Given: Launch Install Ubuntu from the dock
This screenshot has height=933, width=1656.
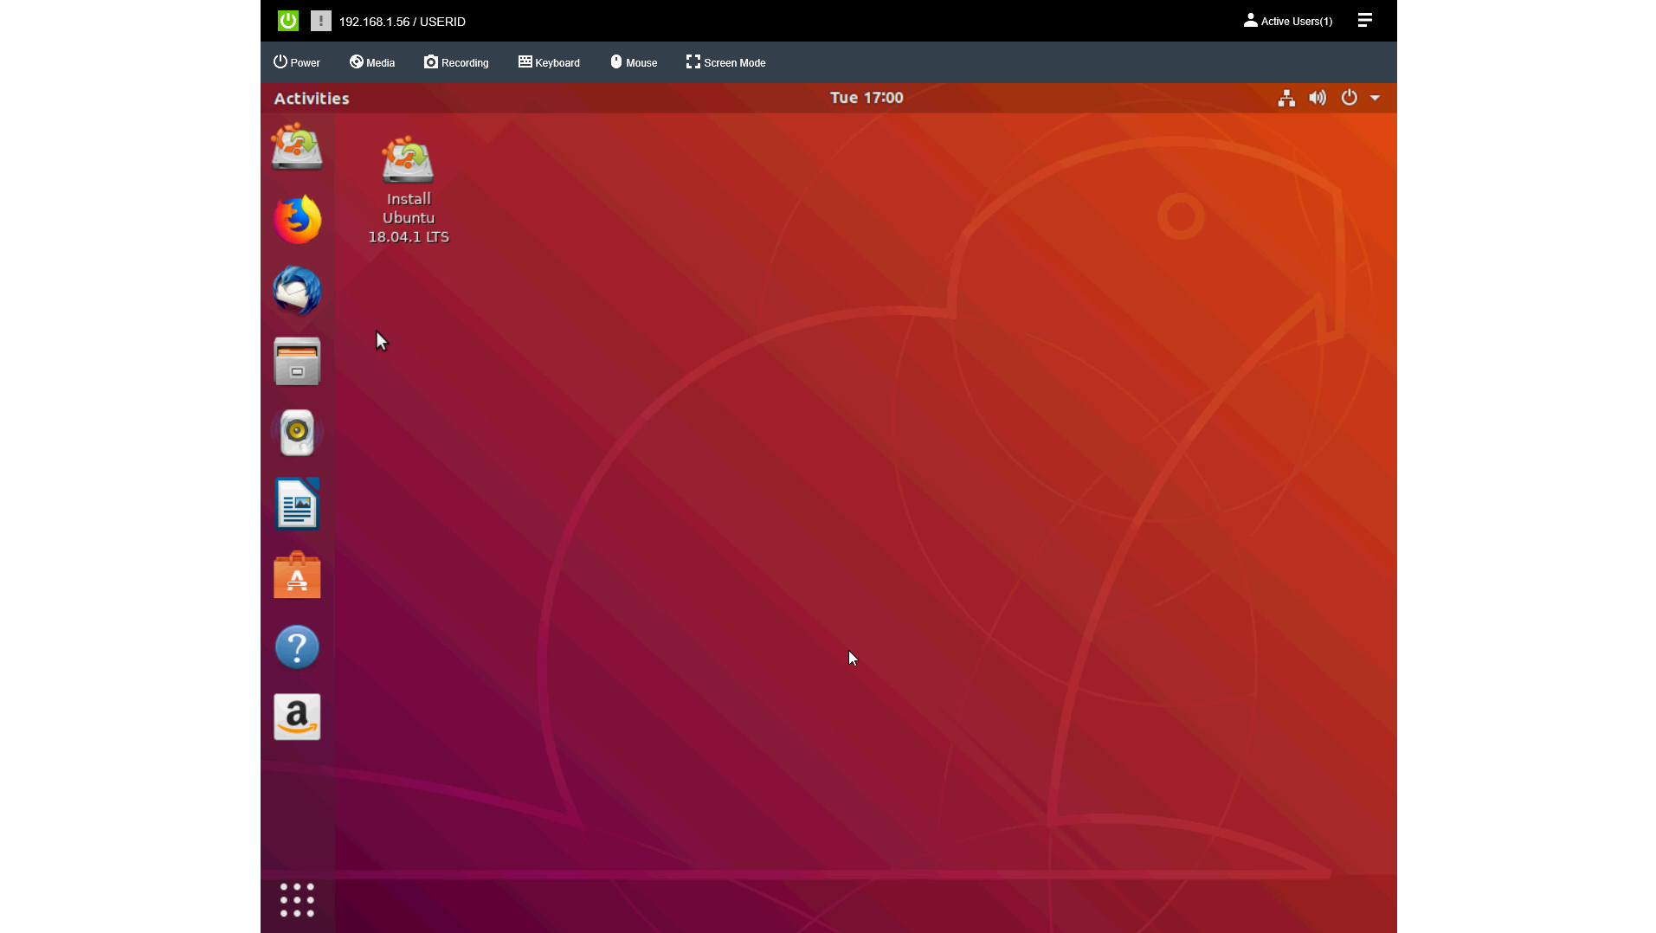Looking at the screenshot, I should [297, 146].
